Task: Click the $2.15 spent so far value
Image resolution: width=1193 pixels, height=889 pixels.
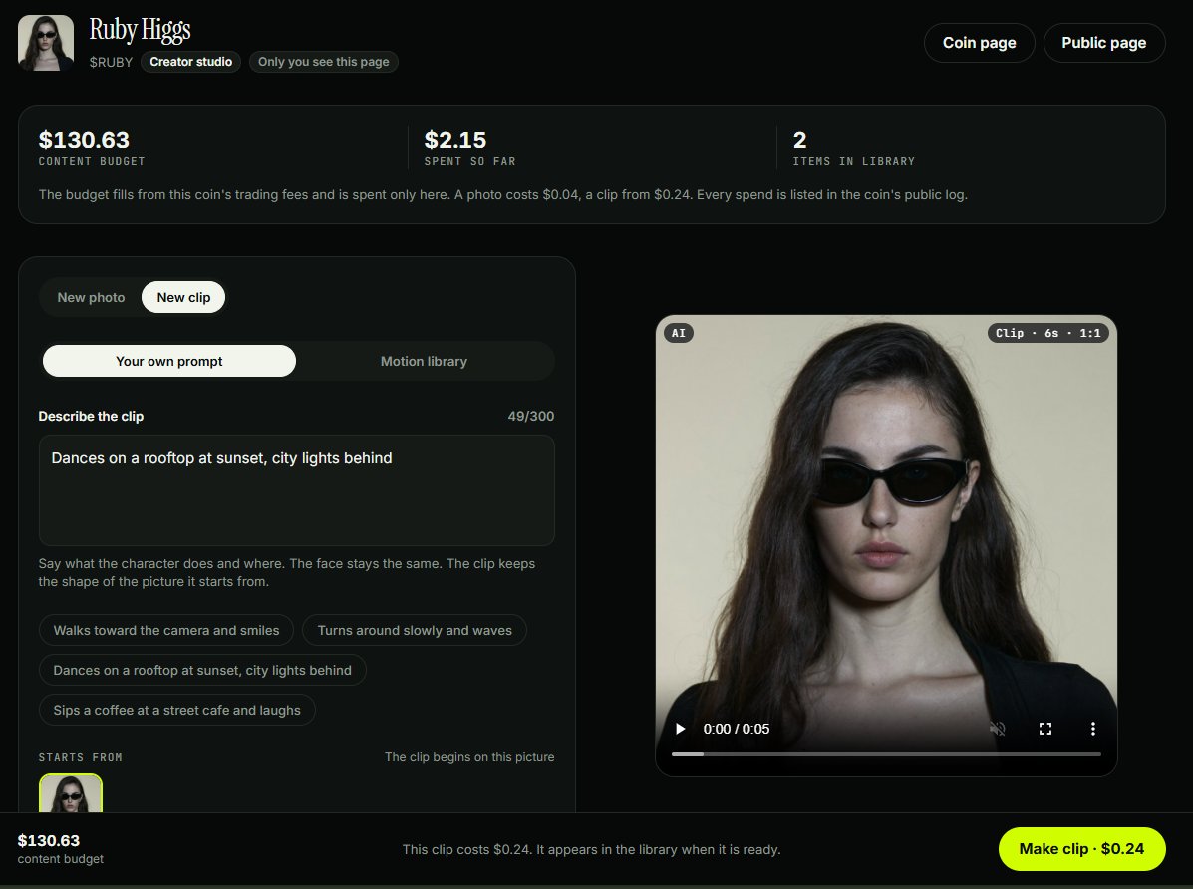Action: point(455,141)
